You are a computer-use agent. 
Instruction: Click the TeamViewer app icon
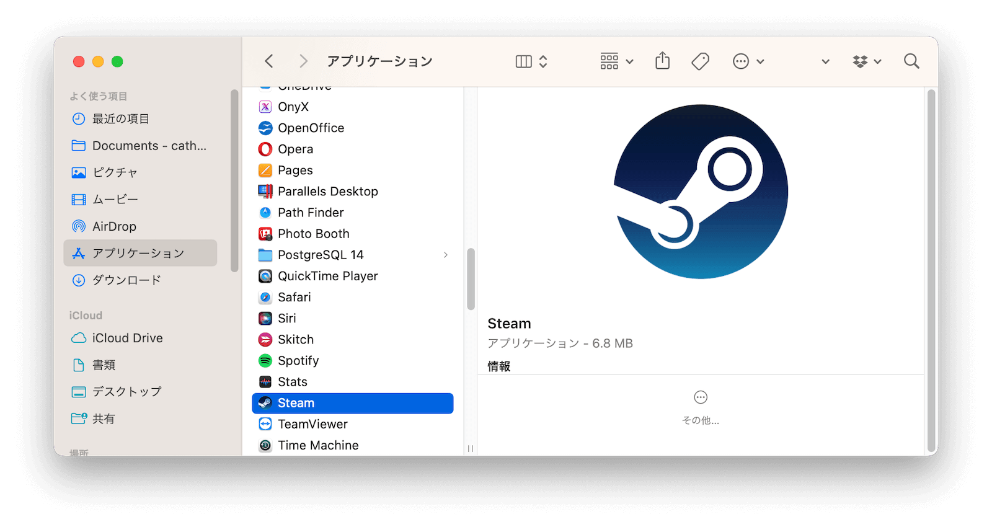265,424
